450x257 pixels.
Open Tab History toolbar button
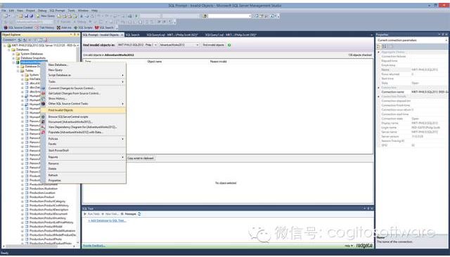pos(44,27)
